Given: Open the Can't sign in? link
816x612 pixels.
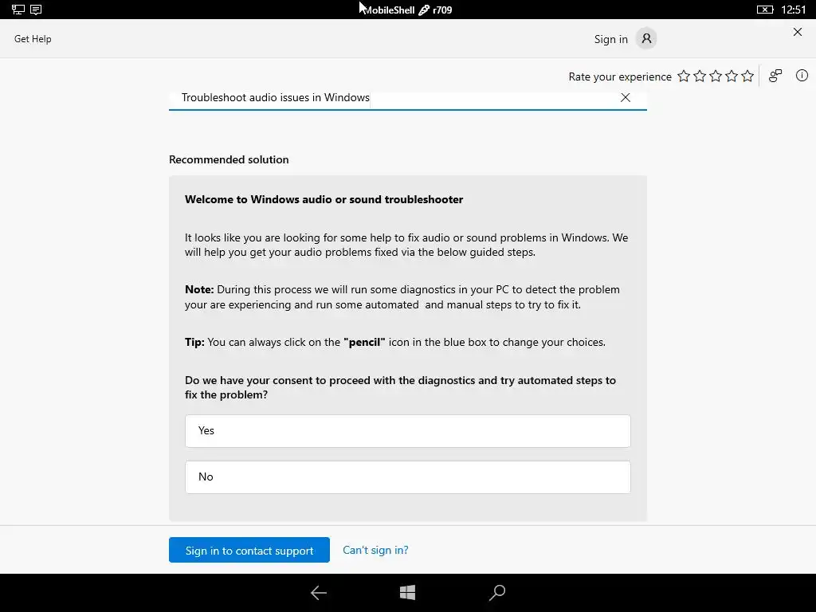Looking at the screenshot, I should pyautogui.click(x=376, y=550).
